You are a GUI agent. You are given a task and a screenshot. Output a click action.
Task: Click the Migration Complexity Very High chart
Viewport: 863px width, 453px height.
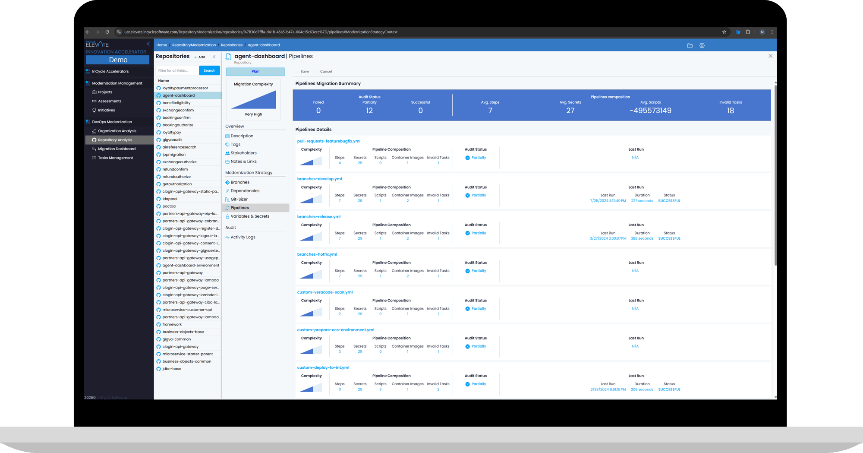(253, 100)
